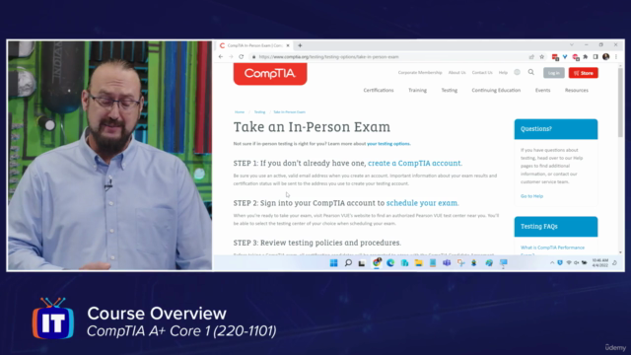The width and height of the screenshot is (631, 355).
Task: Open the red Store button
Action: [583, 73]
